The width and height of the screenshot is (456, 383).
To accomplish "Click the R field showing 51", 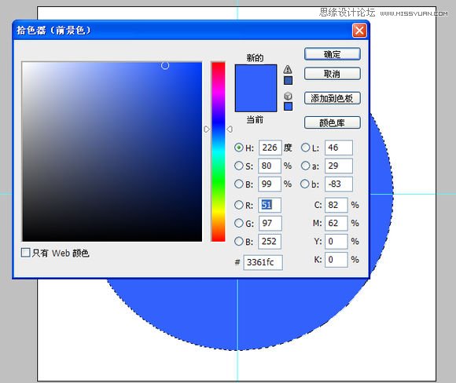I will pos(270,205).
